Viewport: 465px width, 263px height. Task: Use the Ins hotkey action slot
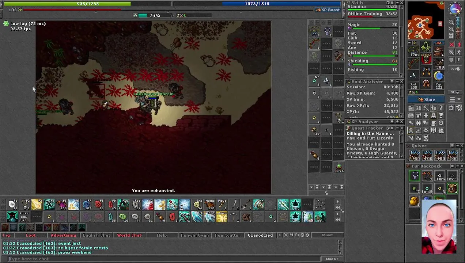[197, 205]
